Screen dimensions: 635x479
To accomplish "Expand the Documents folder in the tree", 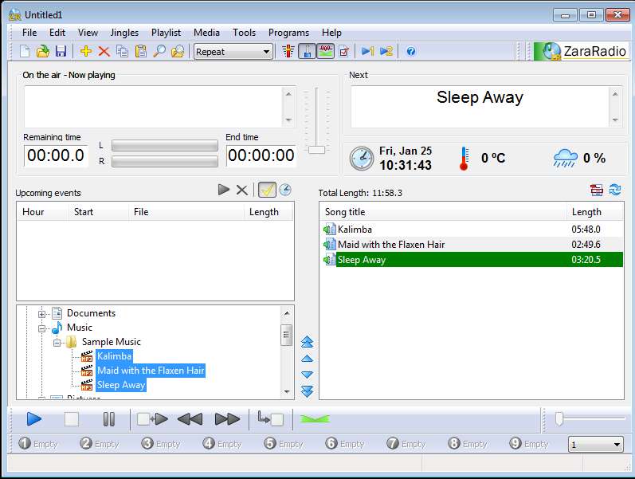I will pyautogui.click(x=42, y=314).
